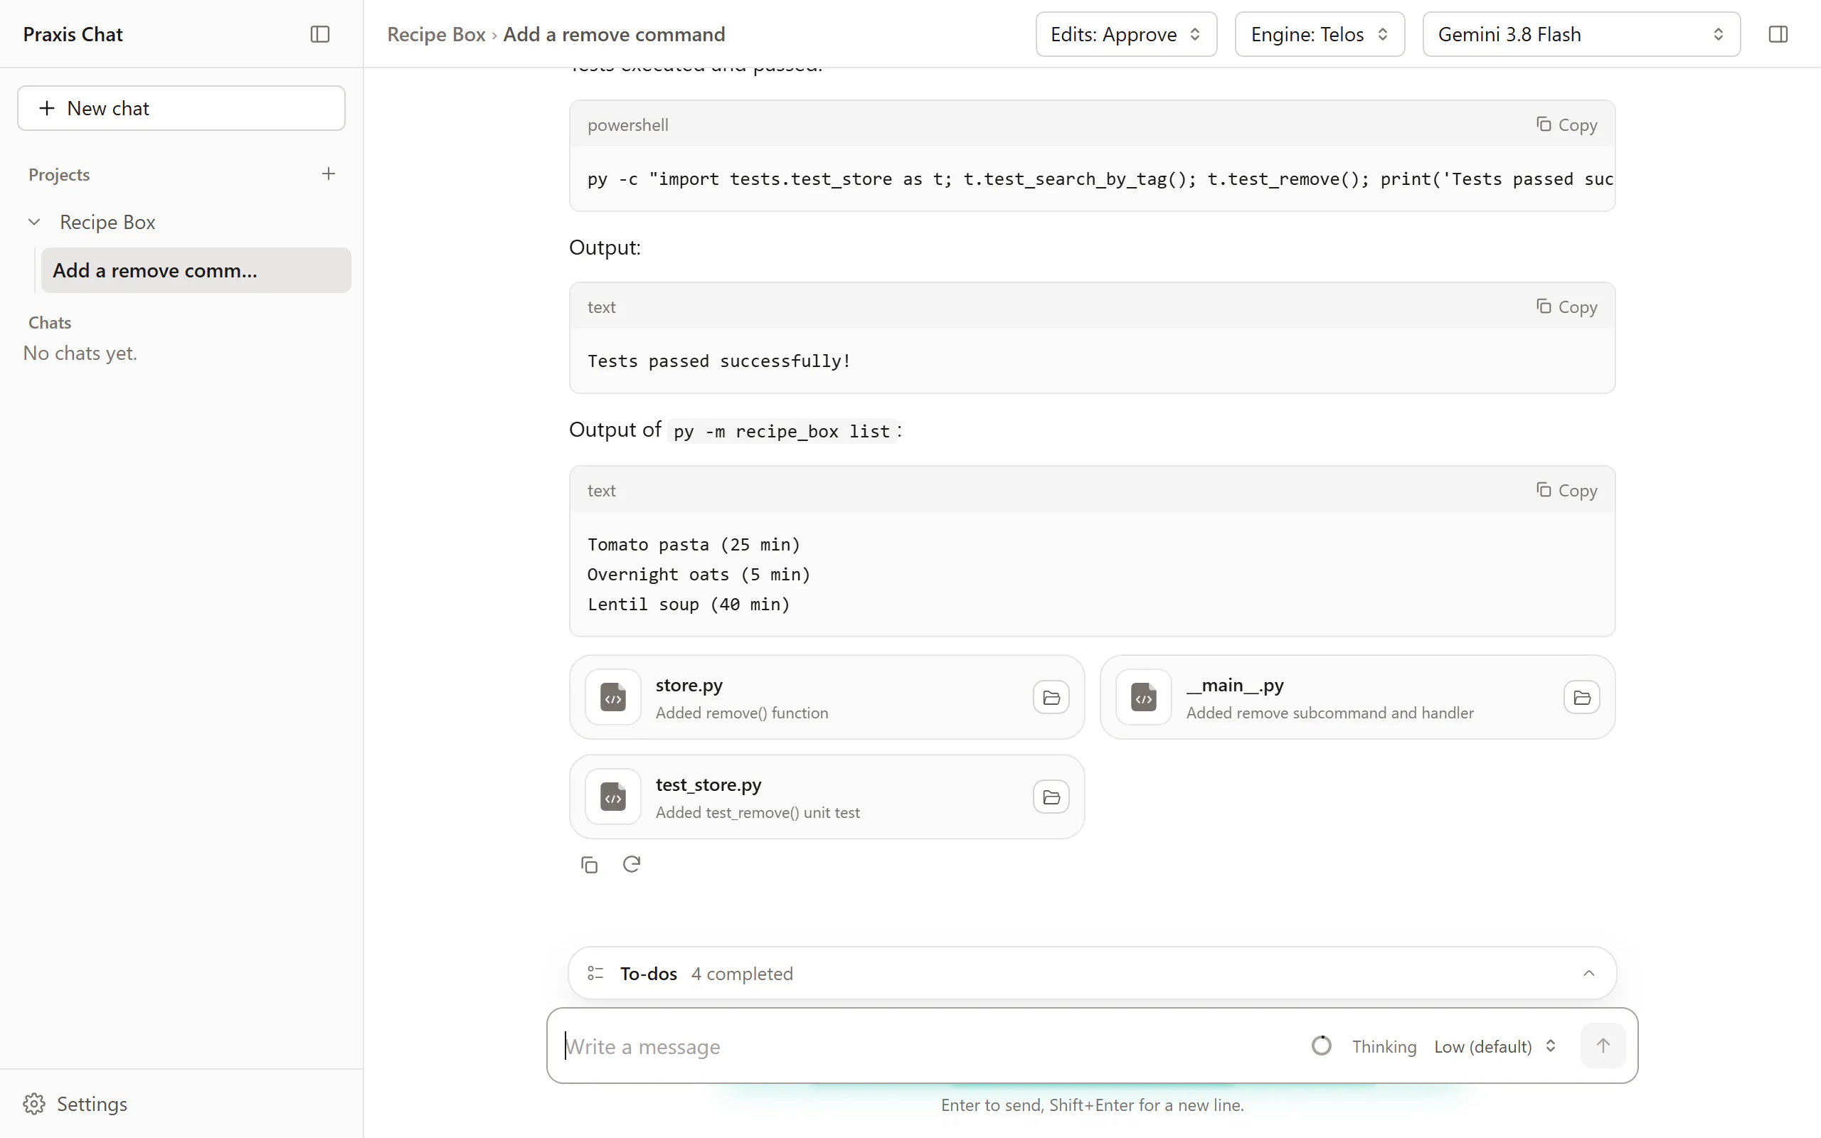Image resolution: width=1821 pixels, height=1138 pixels.
Task: Click '4 completed' to-dos status
Action: click(742, 973)
